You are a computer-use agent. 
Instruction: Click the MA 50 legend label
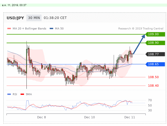coord(59,29)
